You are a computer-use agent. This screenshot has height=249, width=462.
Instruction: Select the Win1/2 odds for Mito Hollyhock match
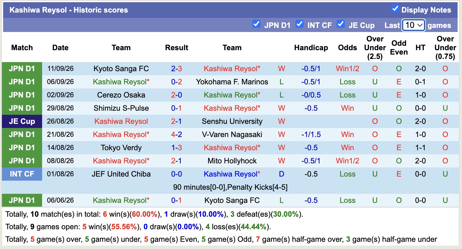click(347, 161)
